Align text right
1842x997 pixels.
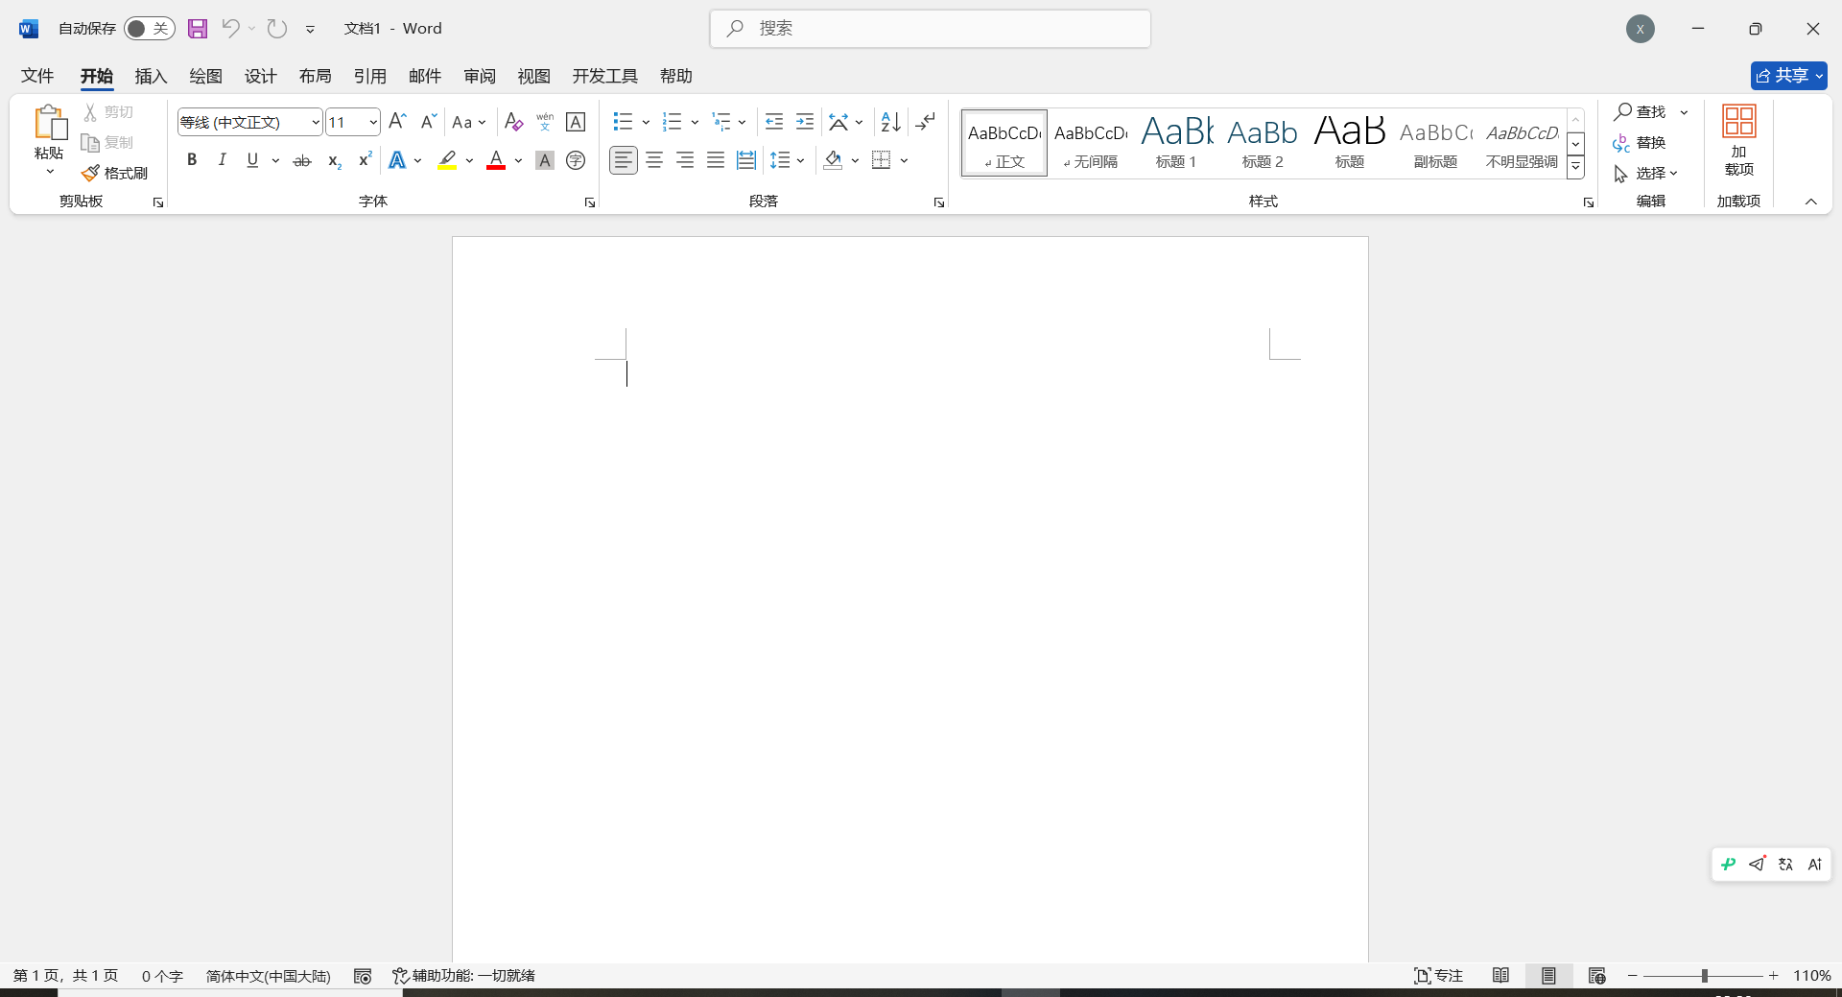coord(685,160)
